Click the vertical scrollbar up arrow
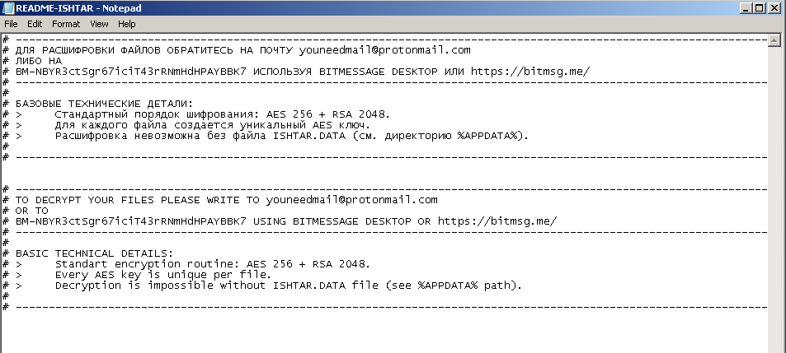This screenshot has width=786, height=353. pyautogui.click(x=774, y=39)
